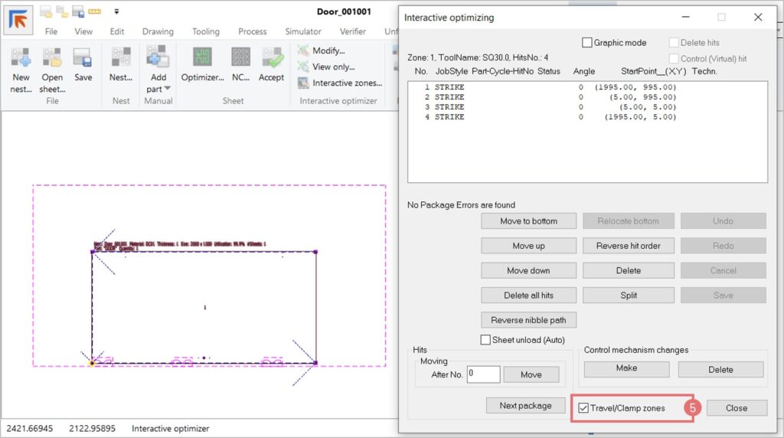Open the Nest icon in Nest group

point(121,58)
